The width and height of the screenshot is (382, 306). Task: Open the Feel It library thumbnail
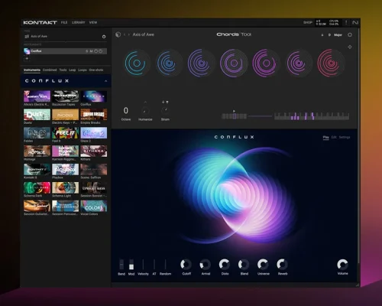point(65,133)
